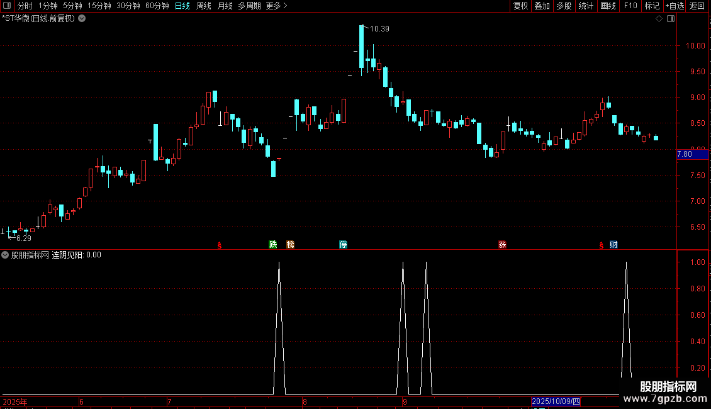Image resolution: width=711 pixels, height=409 pixels.
Task: Toggle the left side panel icon
Action: [x=7, y=6]
